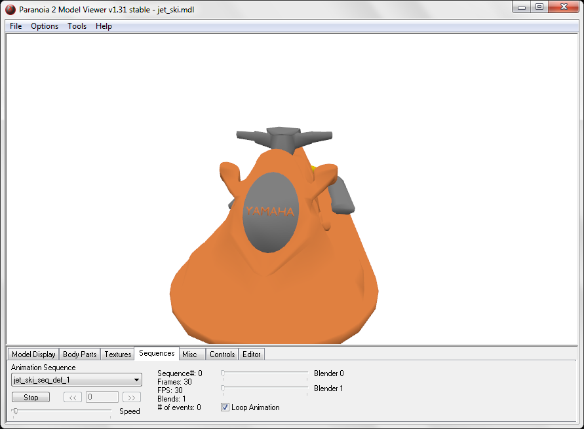Open the File menu

click(x=16, y=26)
